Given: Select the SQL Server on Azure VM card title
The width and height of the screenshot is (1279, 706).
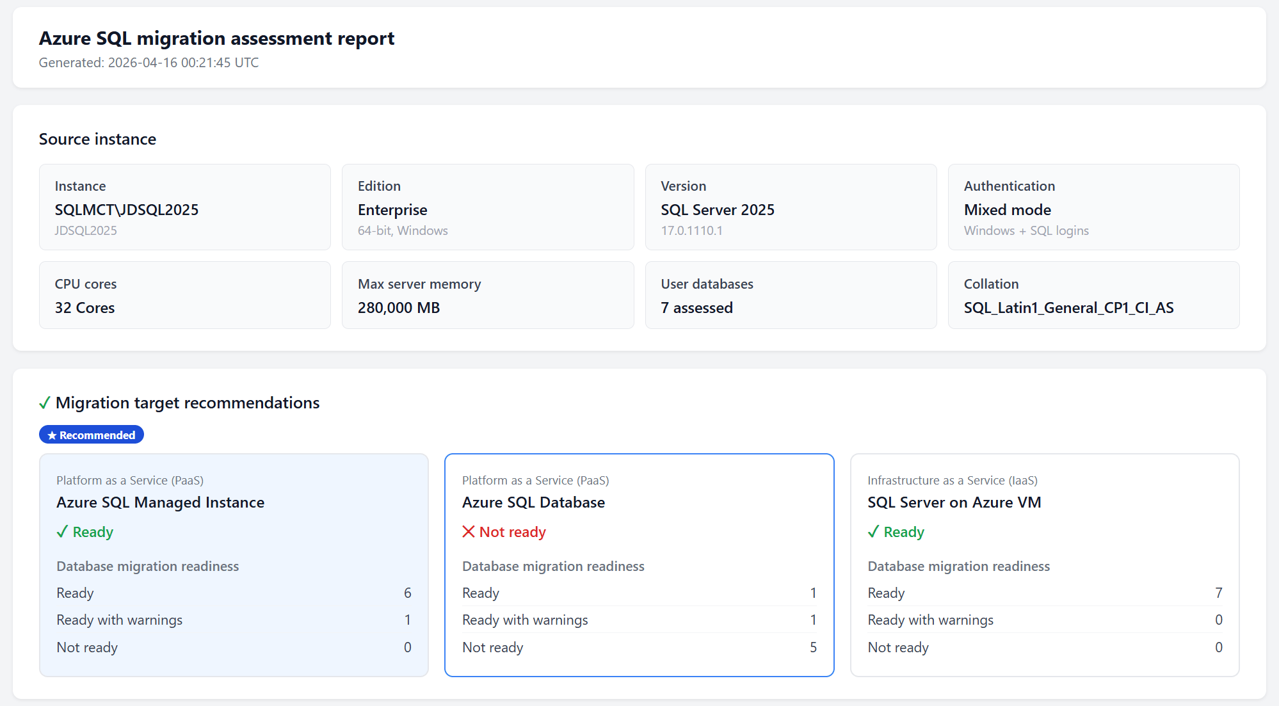Looking at the screenshot, I should point(954,502).
